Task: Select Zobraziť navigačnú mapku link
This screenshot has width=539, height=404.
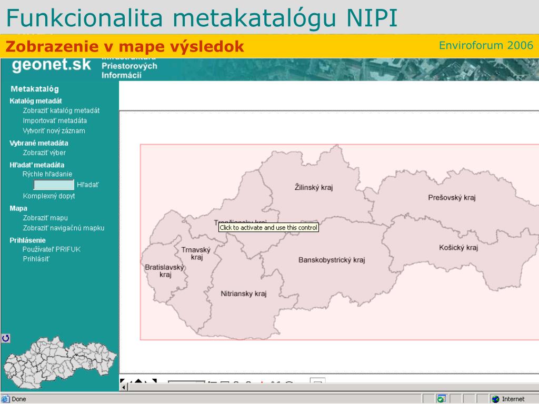Action: (x=64, y=228)
